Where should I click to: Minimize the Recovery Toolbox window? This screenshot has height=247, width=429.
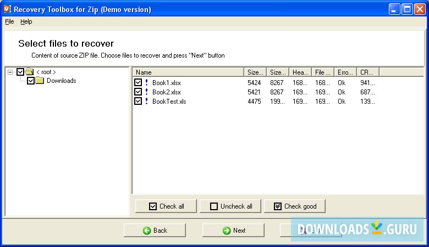point(394,9)
